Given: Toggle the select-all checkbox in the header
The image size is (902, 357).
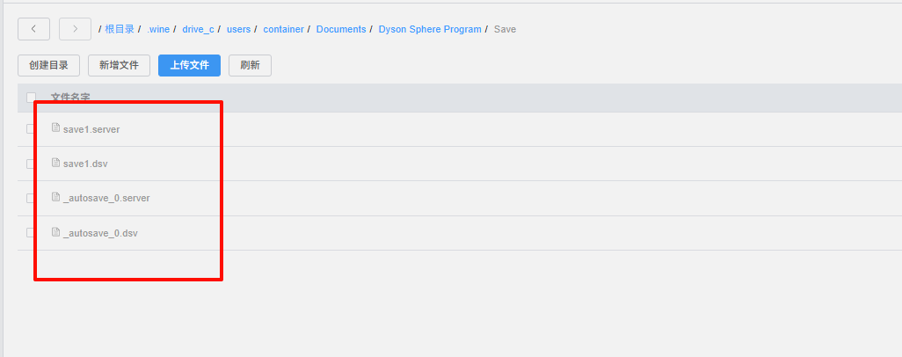Looking at the screenshot, I should point(31,98).
